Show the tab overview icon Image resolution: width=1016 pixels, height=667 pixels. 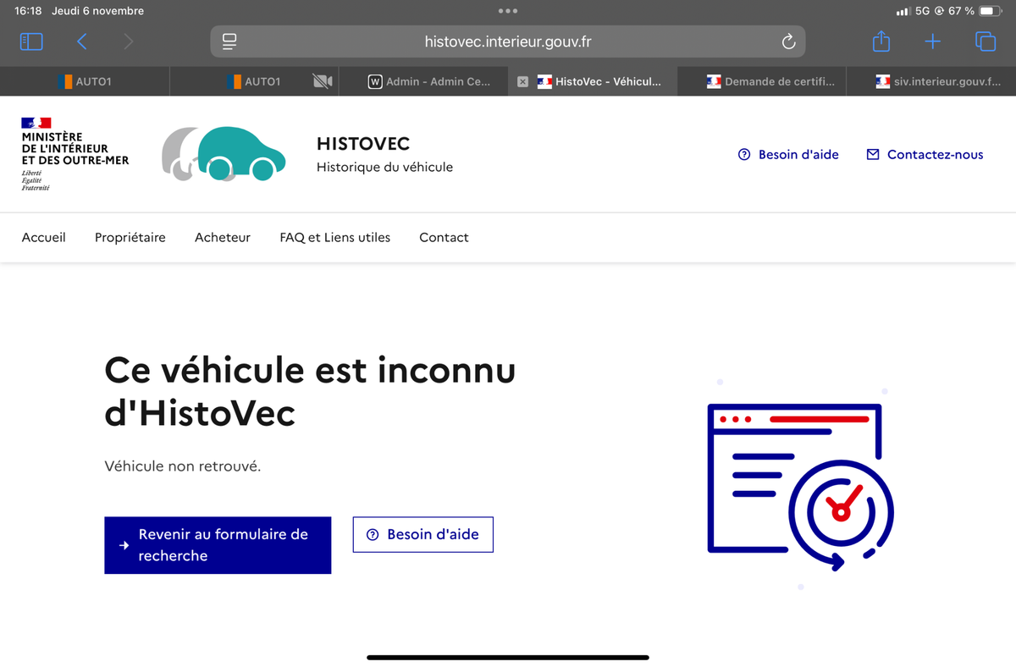985,41
